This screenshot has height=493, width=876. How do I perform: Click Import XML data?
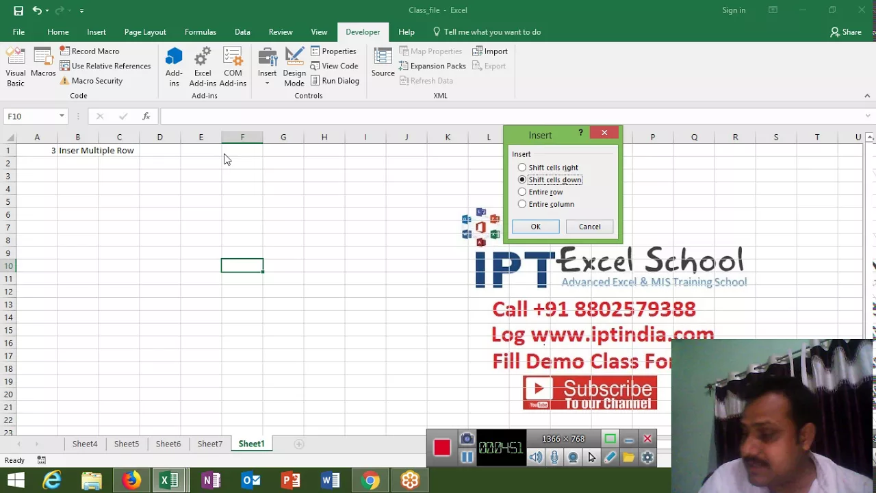(x=490, y=51)
